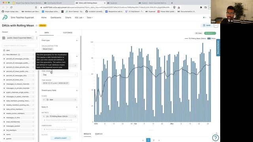The height and width of the screenshot is (142, 253).
Task: Click the Search Metrics & Columns field
Action: 20,46
